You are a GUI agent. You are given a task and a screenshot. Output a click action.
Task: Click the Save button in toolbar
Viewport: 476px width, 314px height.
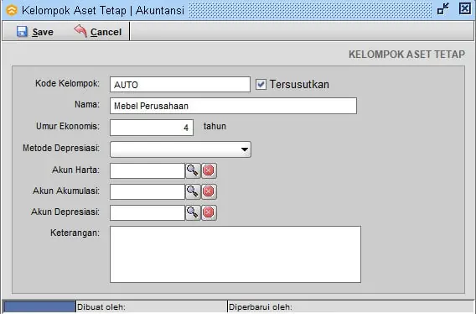[34, 32]
